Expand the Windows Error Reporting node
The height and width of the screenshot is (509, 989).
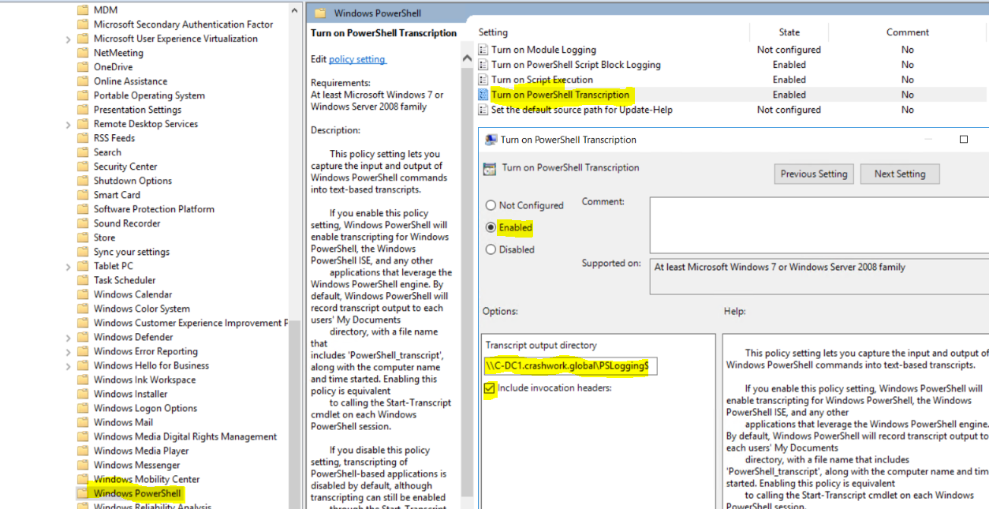(x=69, y=351)
